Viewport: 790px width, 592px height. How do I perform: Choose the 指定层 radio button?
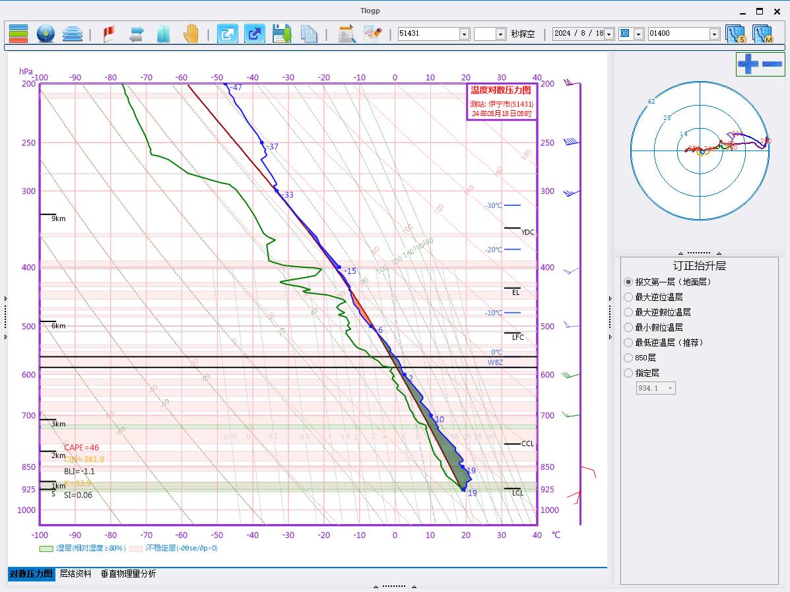(628, 373)
